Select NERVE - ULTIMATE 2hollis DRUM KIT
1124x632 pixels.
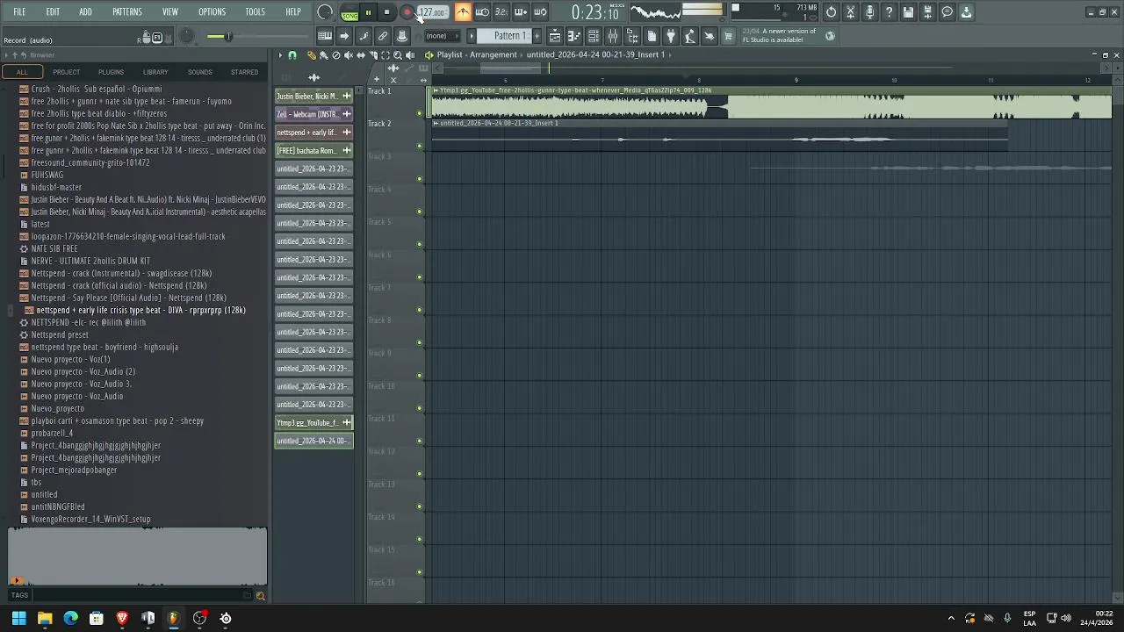point(90,261)
